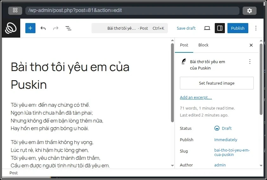Open the editor Options menu
267x180 pixels.
[256, 28]
